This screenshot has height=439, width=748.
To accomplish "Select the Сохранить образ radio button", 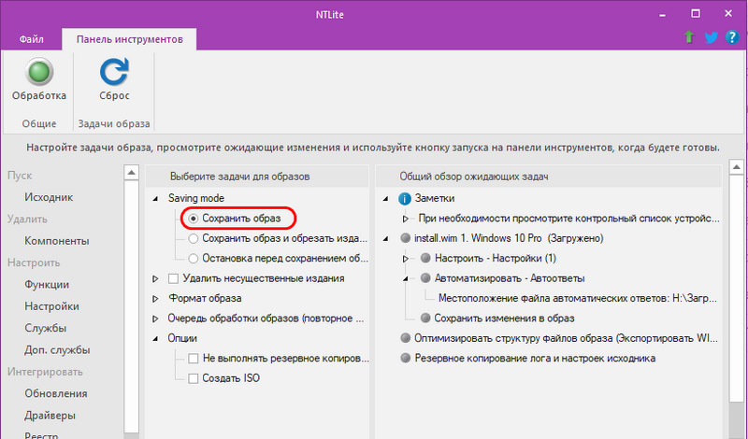I will (194, 219).
